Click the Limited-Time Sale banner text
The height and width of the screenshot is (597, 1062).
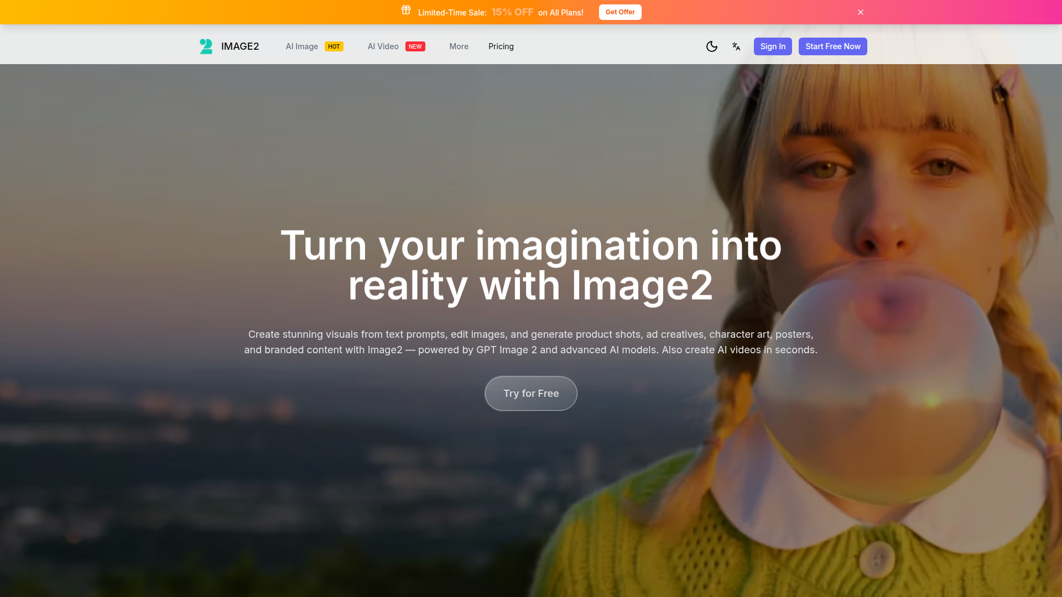click(452, 13)
